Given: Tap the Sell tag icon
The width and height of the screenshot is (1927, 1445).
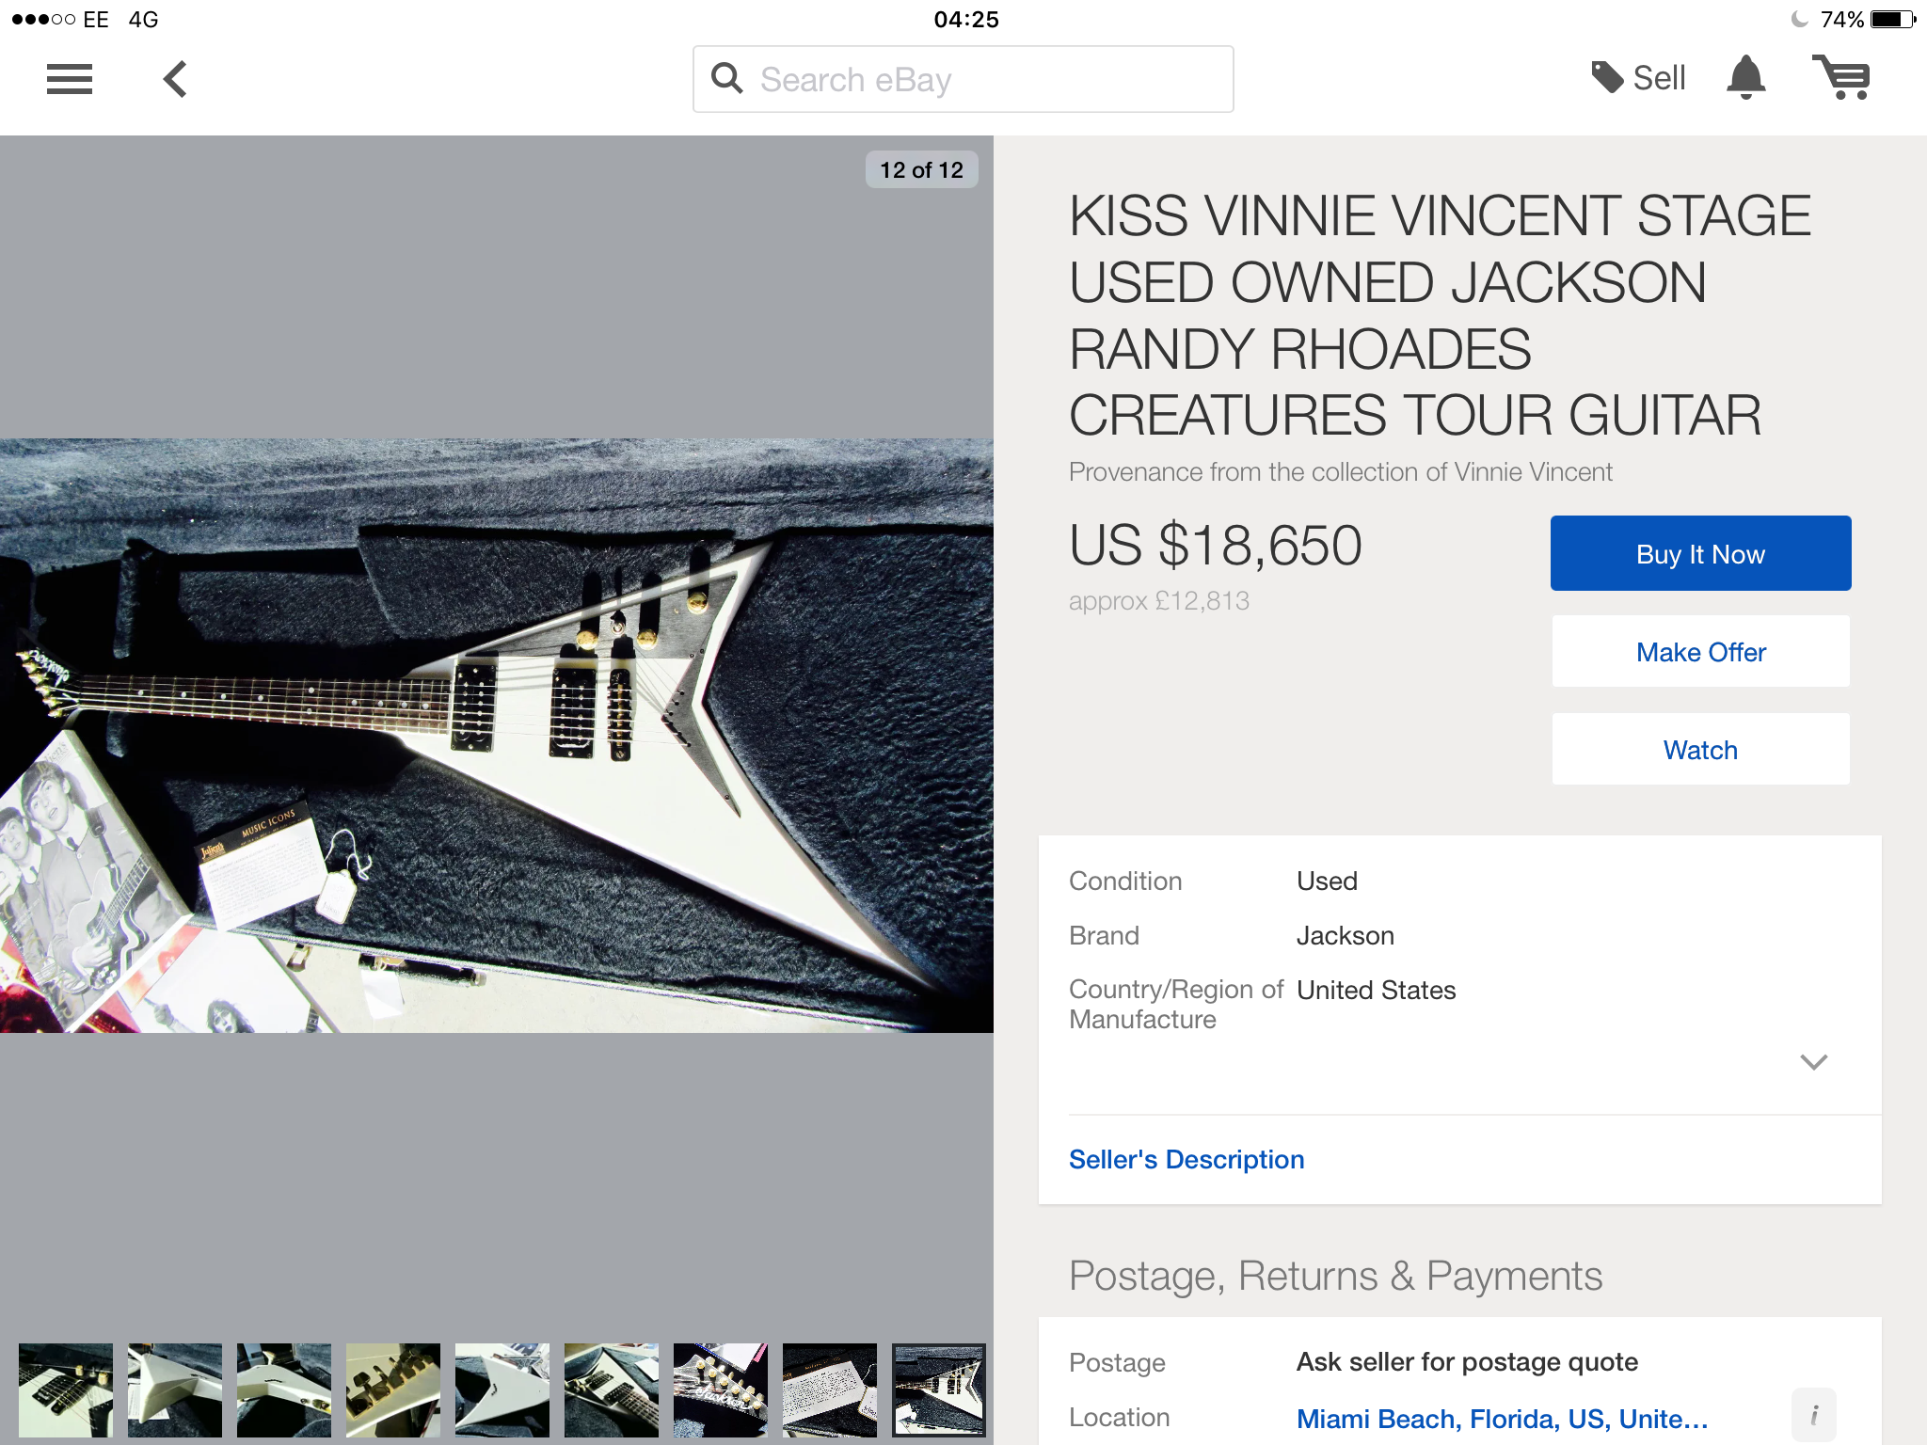Looking at the screenshot, I should click(x=1607, y=77).
